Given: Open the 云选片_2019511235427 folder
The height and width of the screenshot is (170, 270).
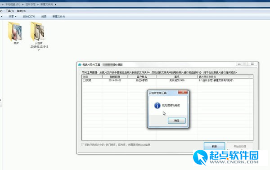Looking at the screenshot, I should pos(39,36).
